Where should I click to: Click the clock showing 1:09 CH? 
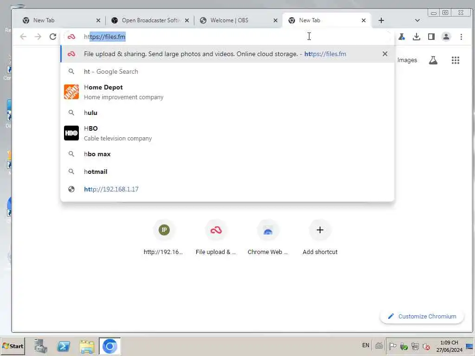(x=449, y=346)
